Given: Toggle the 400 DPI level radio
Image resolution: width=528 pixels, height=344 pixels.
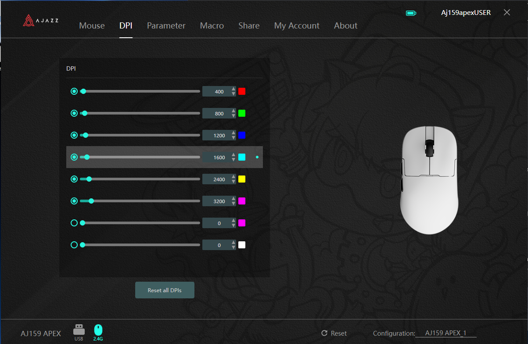Looking at the screenshot, I should 74,91.
